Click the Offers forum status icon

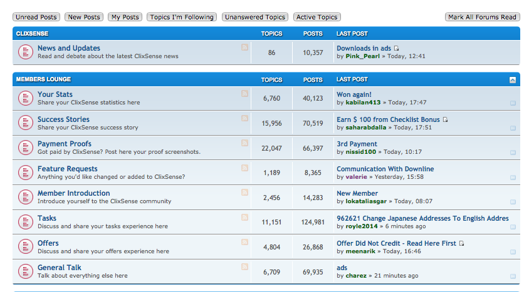point(25,246)
